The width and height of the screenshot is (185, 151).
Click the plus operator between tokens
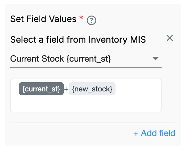(66, 89)
